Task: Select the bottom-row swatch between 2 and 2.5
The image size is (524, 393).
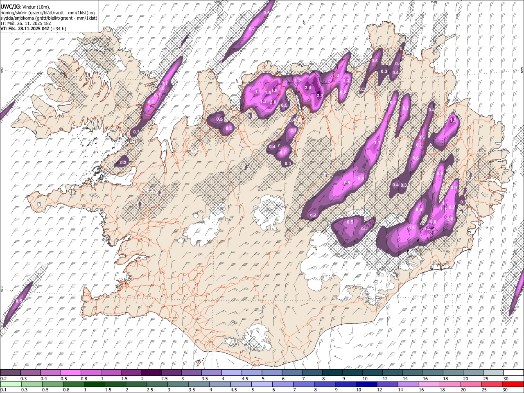Action: (x=136, y=384)
